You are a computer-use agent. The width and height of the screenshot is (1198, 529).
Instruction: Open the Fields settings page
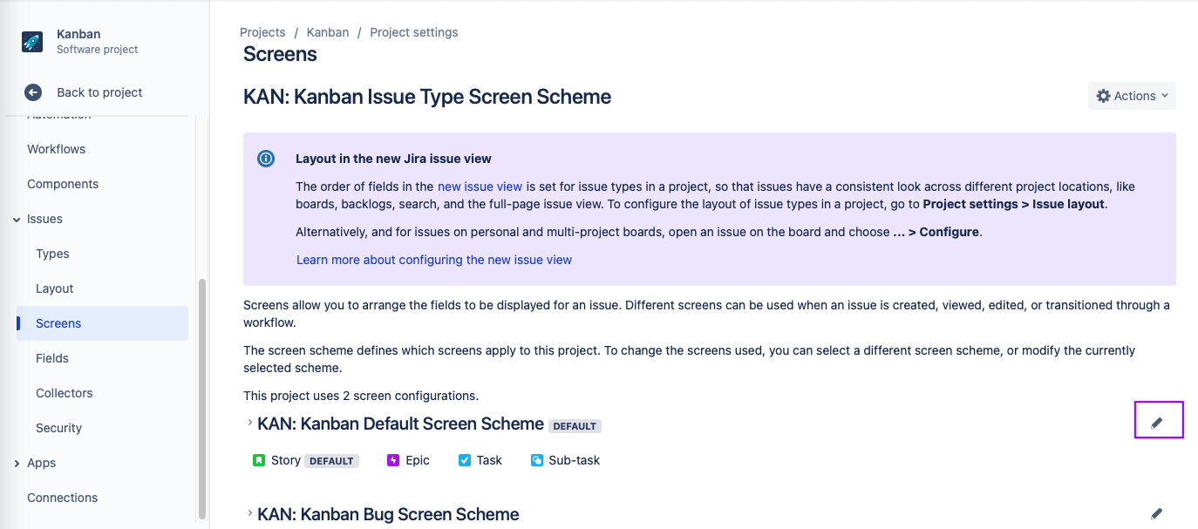coord(52,358)
